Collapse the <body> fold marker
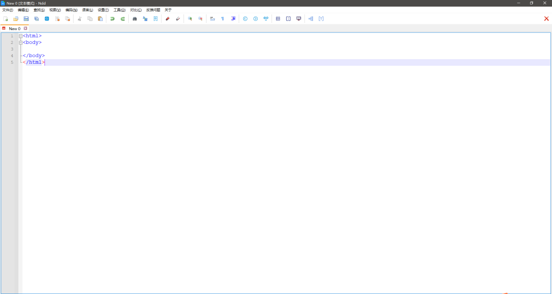This screenshot has width=552, height=294. (20, 42)
